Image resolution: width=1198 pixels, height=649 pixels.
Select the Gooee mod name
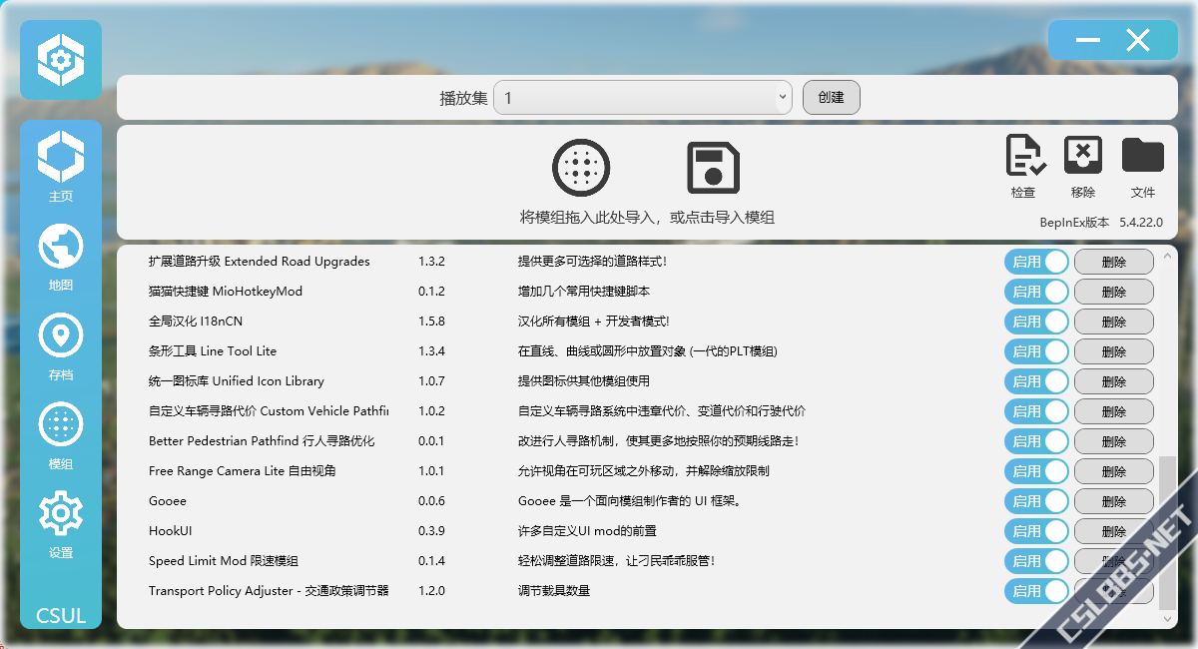168,501
